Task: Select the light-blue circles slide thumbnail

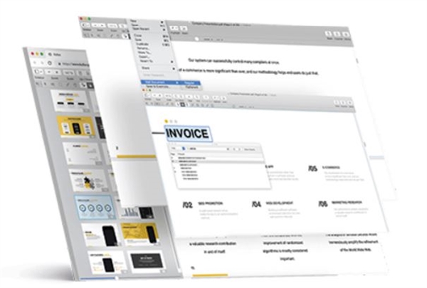Action: tap(94, 208)
